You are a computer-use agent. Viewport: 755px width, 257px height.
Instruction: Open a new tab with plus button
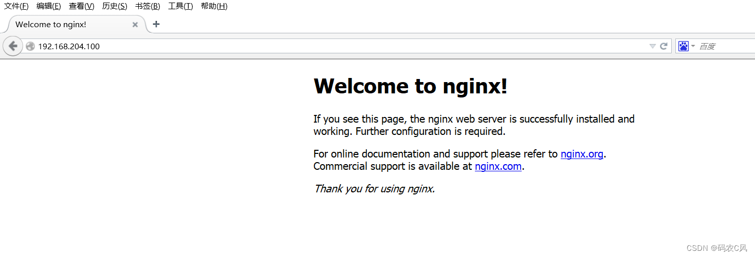click(156, 24)
